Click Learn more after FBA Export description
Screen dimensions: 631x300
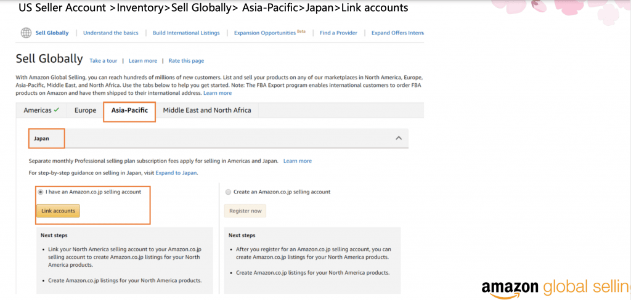coord(218,93)
